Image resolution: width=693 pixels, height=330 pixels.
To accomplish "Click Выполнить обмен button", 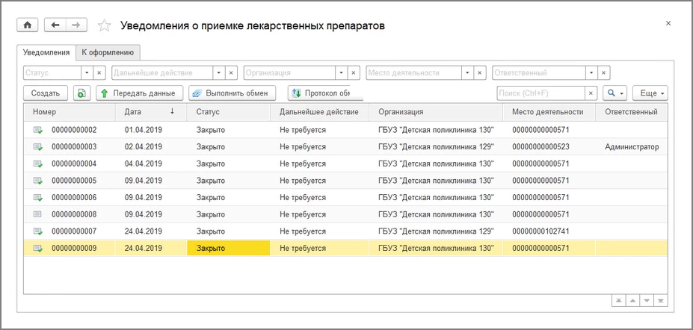I will pyautogui.click(x=232, y=93).
